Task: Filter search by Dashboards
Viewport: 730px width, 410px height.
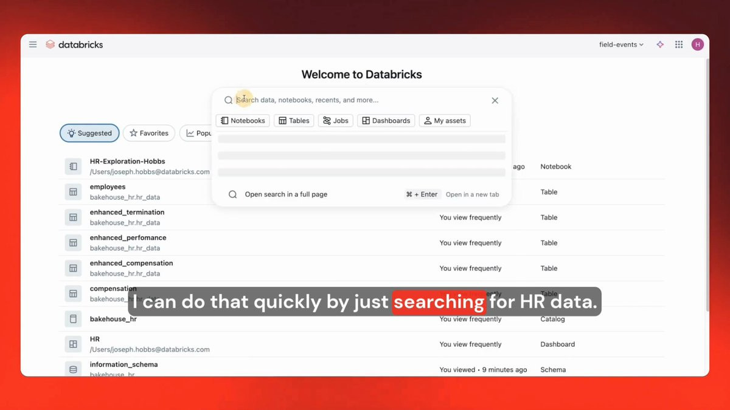Action: point(386,120)
